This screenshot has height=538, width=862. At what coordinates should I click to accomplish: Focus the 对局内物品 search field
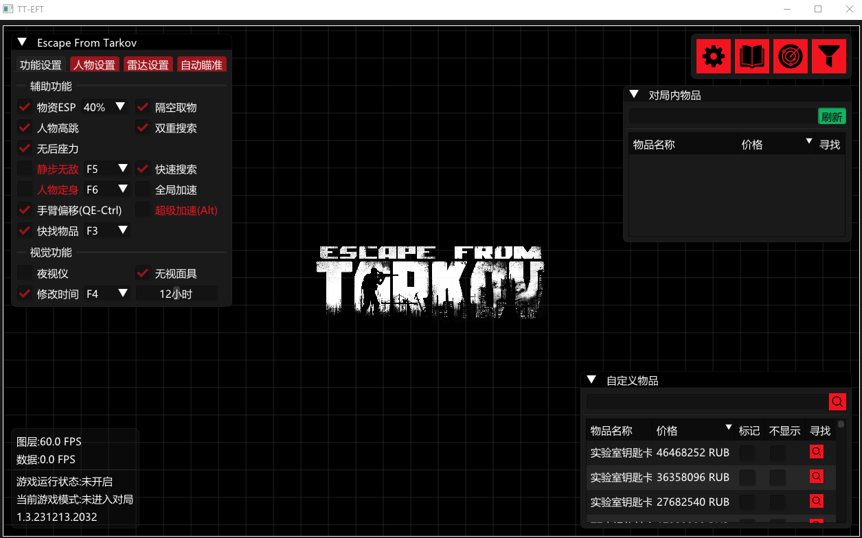(x=723, y=117)
